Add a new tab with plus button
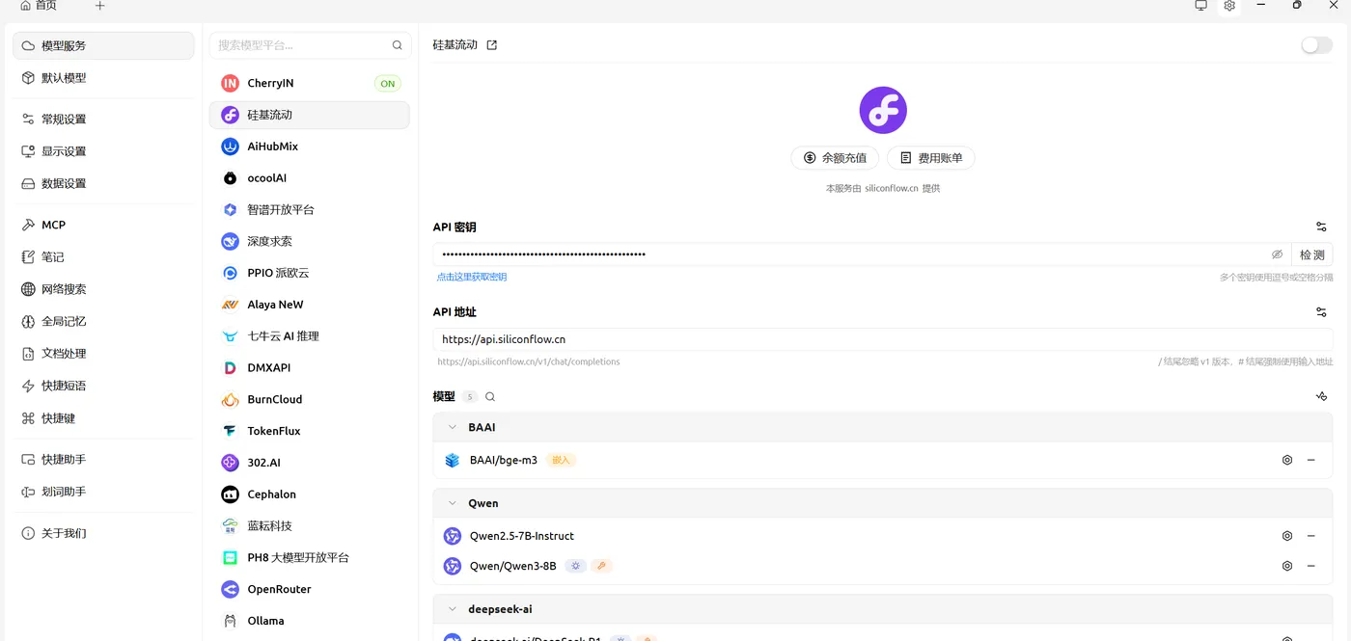The image size is (1351, 641). coord(100,6)
